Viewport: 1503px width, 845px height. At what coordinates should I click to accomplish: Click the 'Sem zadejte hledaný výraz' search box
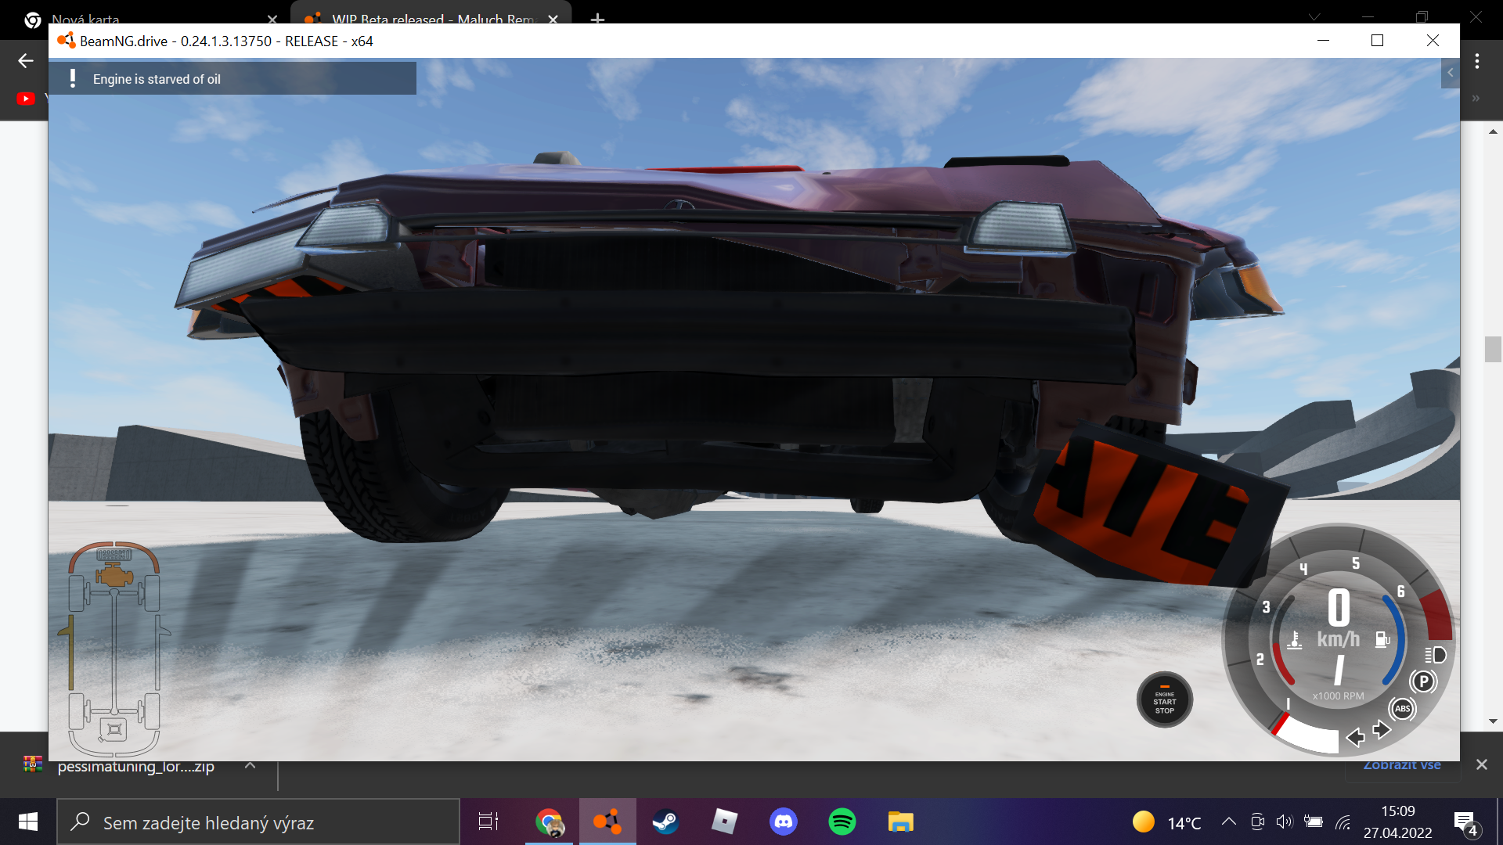(x=258, y=822)
